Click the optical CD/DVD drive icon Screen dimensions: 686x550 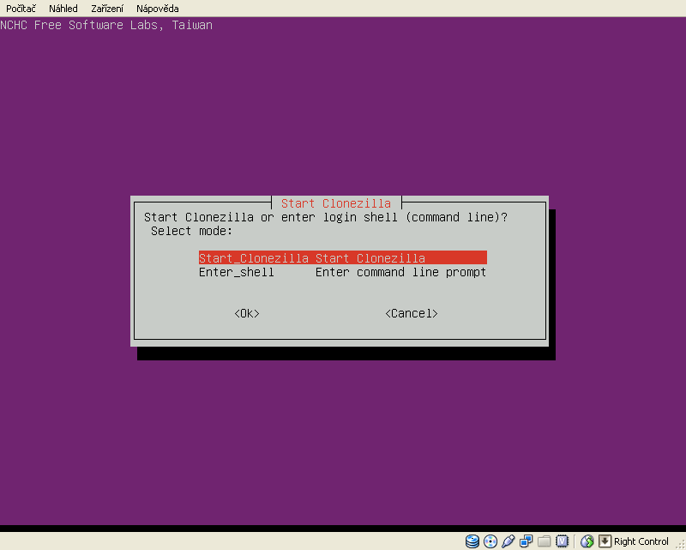coord(490,541)
